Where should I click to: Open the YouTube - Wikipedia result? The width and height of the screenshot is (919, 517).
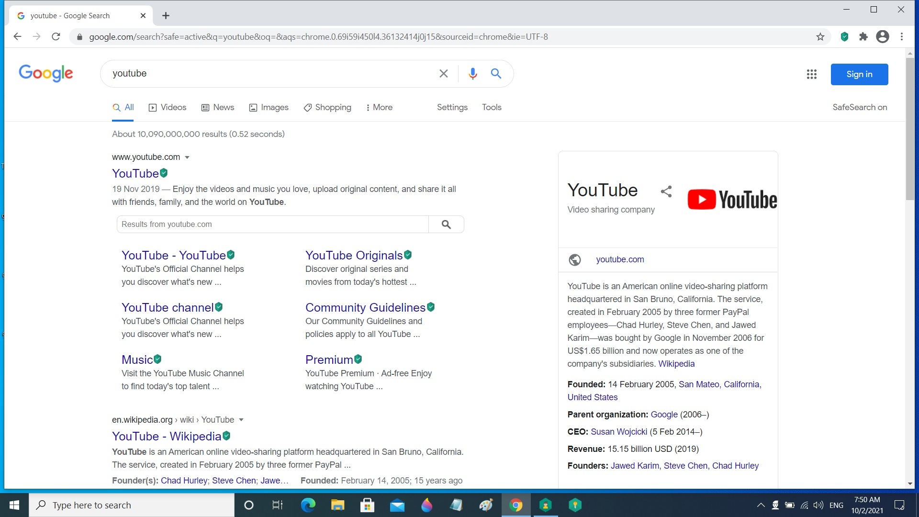(x=167, y=436)
